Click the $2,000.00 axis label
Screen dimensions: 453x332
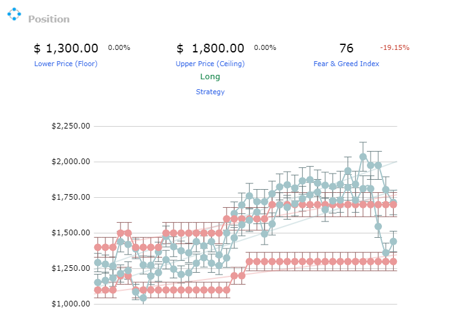click(71, 162)
